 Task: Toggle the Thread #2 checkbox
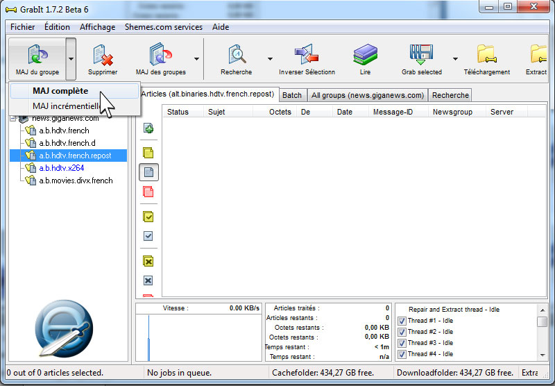click(x=402, y=332)
